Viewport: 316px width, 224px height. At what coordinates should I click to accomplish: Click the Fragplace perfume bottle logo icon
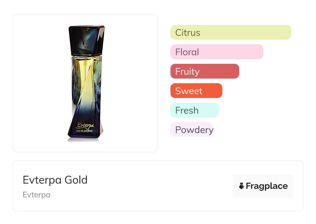[x=242, y=186]
